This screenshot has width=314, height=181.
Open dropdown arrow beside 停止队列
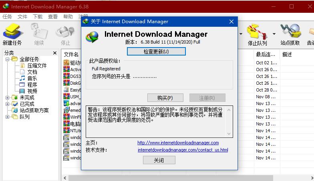[x=274, y=34]
